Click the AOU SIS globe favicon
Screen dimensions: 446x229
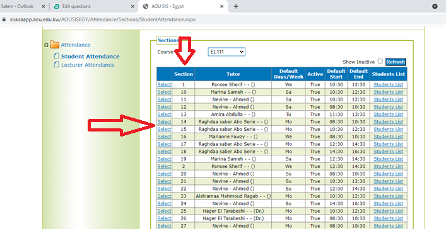tap(146, 6)
